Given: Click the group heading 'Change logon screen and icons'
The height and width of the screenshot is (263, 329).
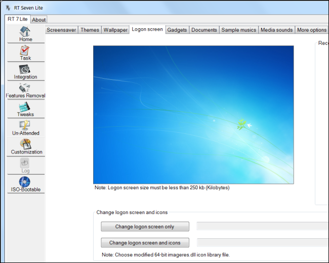Looking at the screenshot, I should (132, 213).
